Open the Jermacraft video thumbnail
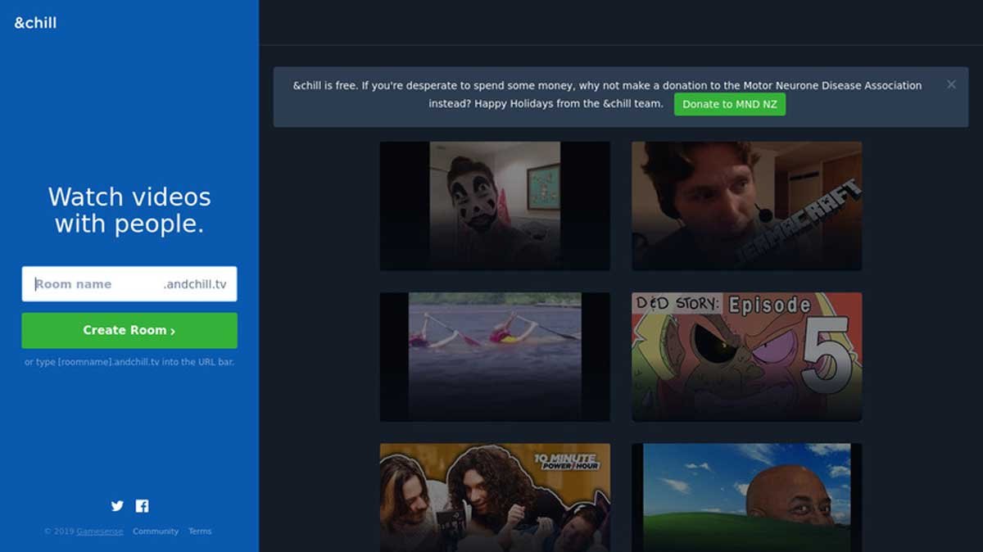This screenshot has width=983, height=552. 746,206
